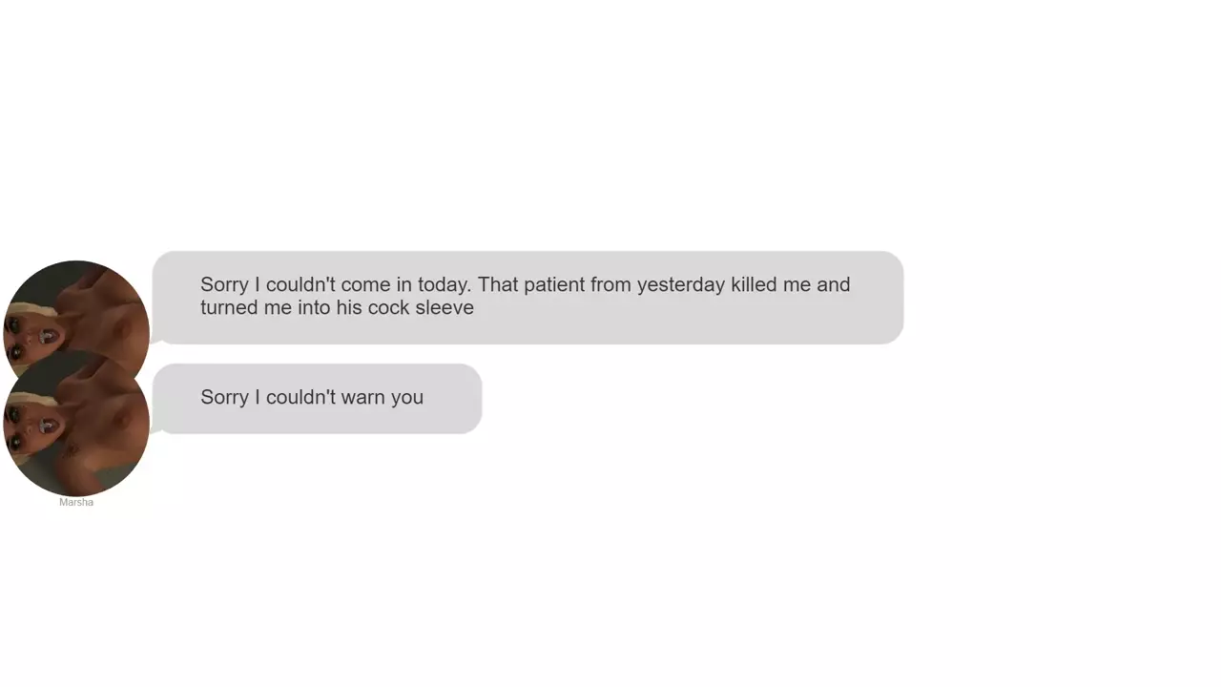Viewport: 1221px width, 687px height.
Task: Click the word "today" in the first message
Action: tap(443, 284)
